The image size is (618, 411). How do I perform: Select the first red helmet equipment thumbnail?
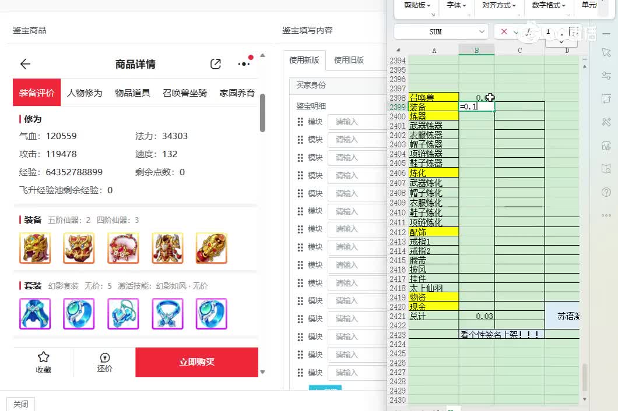(x=35, y=248)
